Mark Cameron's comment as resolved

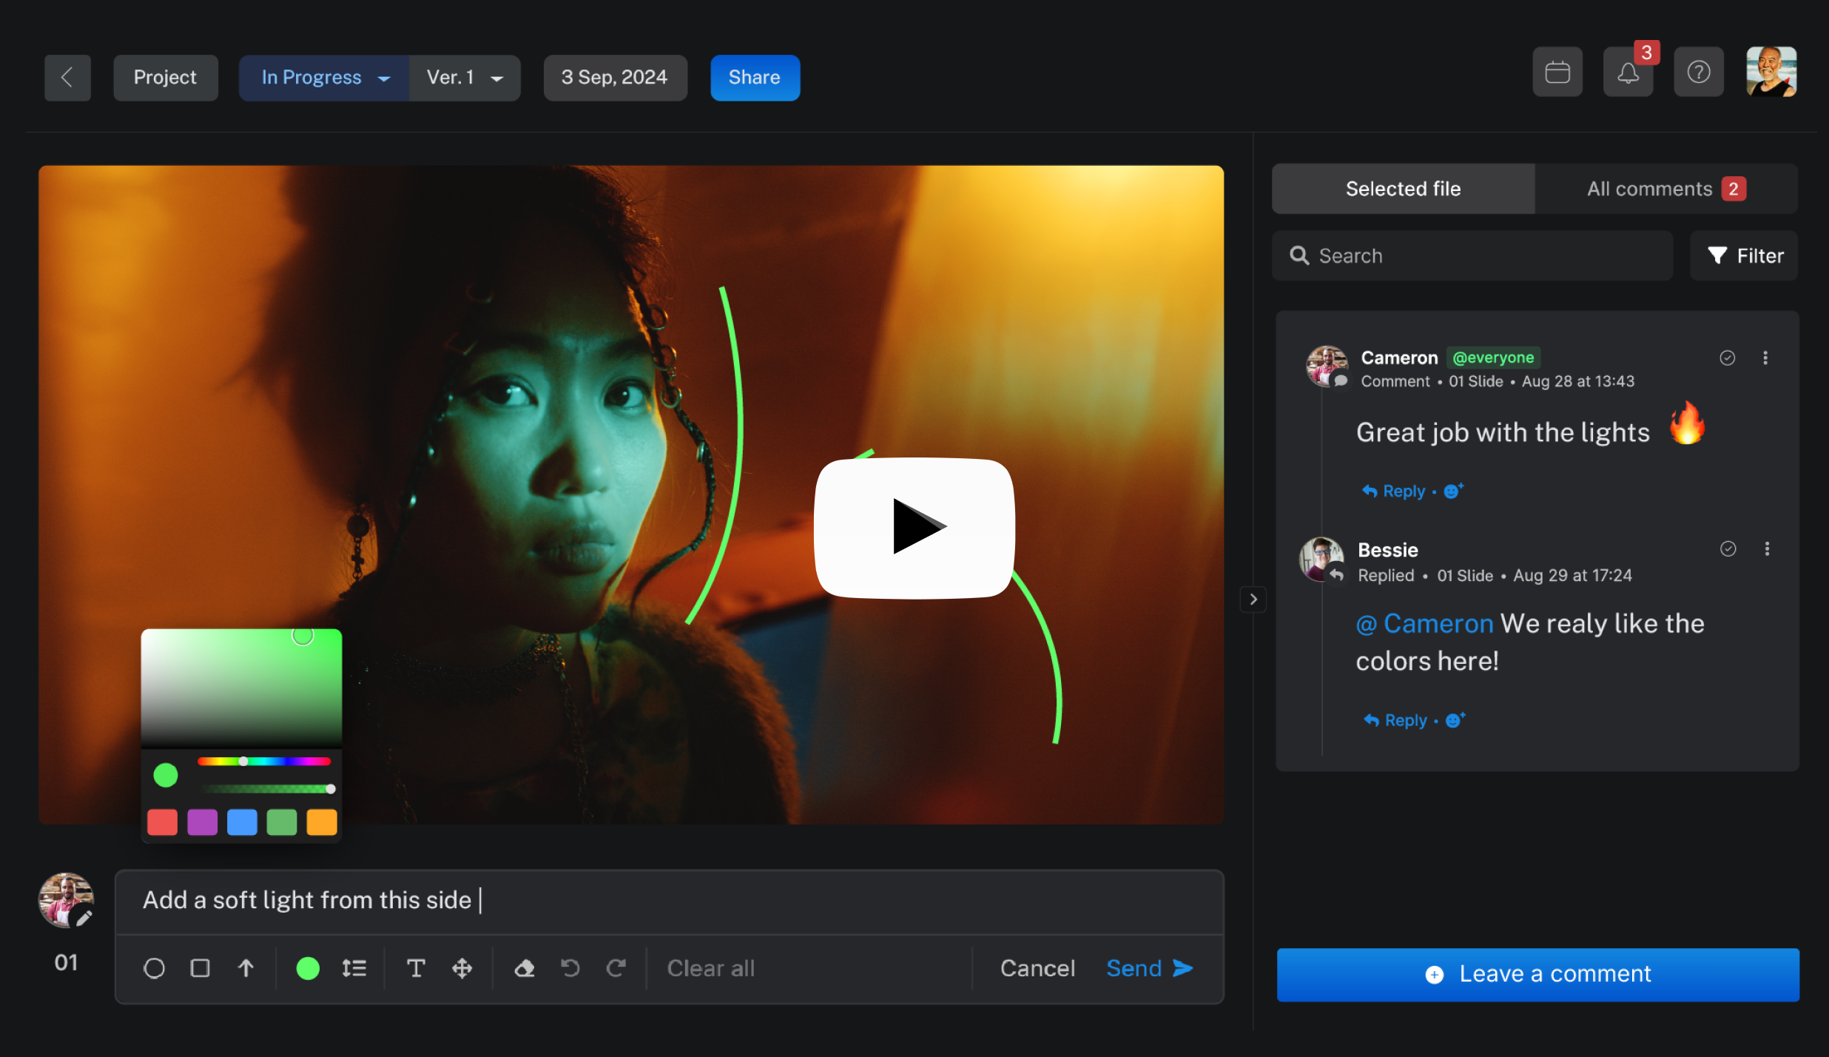point(1727,358)
